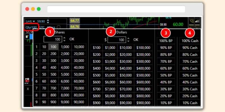This screenshot has width=225, height=112.
Task: Choose $10,000 dollar amount
Action: point(125,48)
